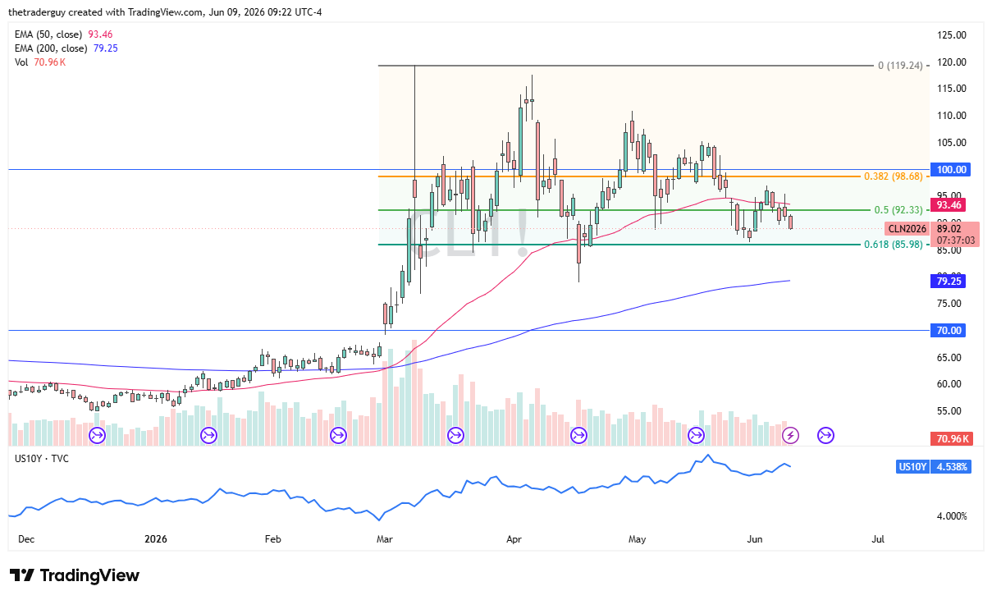The width and height of the screenshot is (992, 600).
Task: Click the 65.00 price scale label
Action: [950, 357]
